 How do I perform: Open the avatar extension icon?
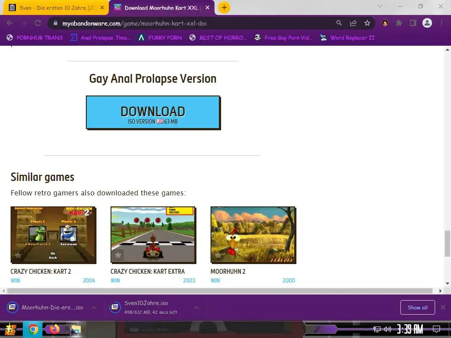point(385,23)
